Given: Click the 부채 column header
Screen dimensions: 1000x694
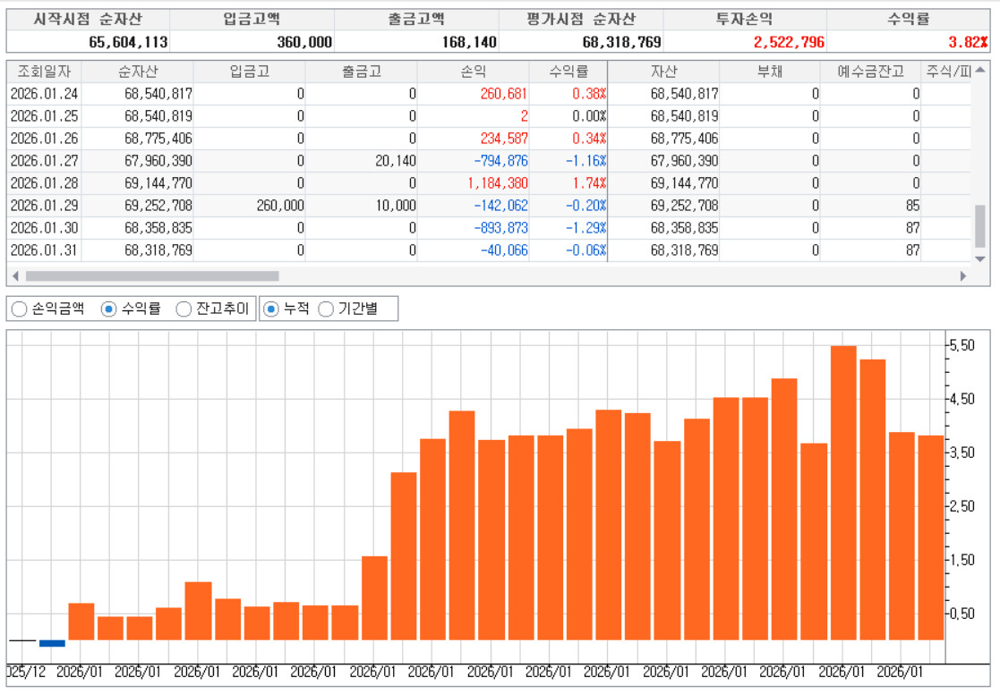Looking at the screenshot, I should [x=769, y=72].
